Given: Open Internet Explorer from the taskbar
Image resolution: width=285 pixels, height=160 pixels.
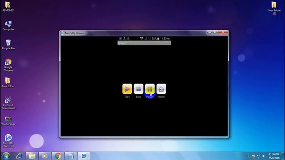Looking at the screenshot, I should pyautogui.click(x=19, y=156).
